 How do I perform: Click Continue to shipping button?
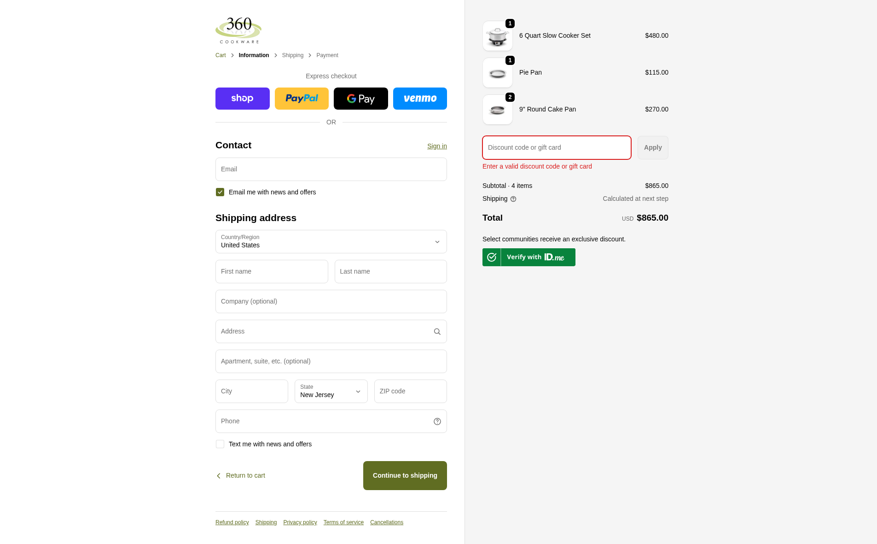point(405,475)
